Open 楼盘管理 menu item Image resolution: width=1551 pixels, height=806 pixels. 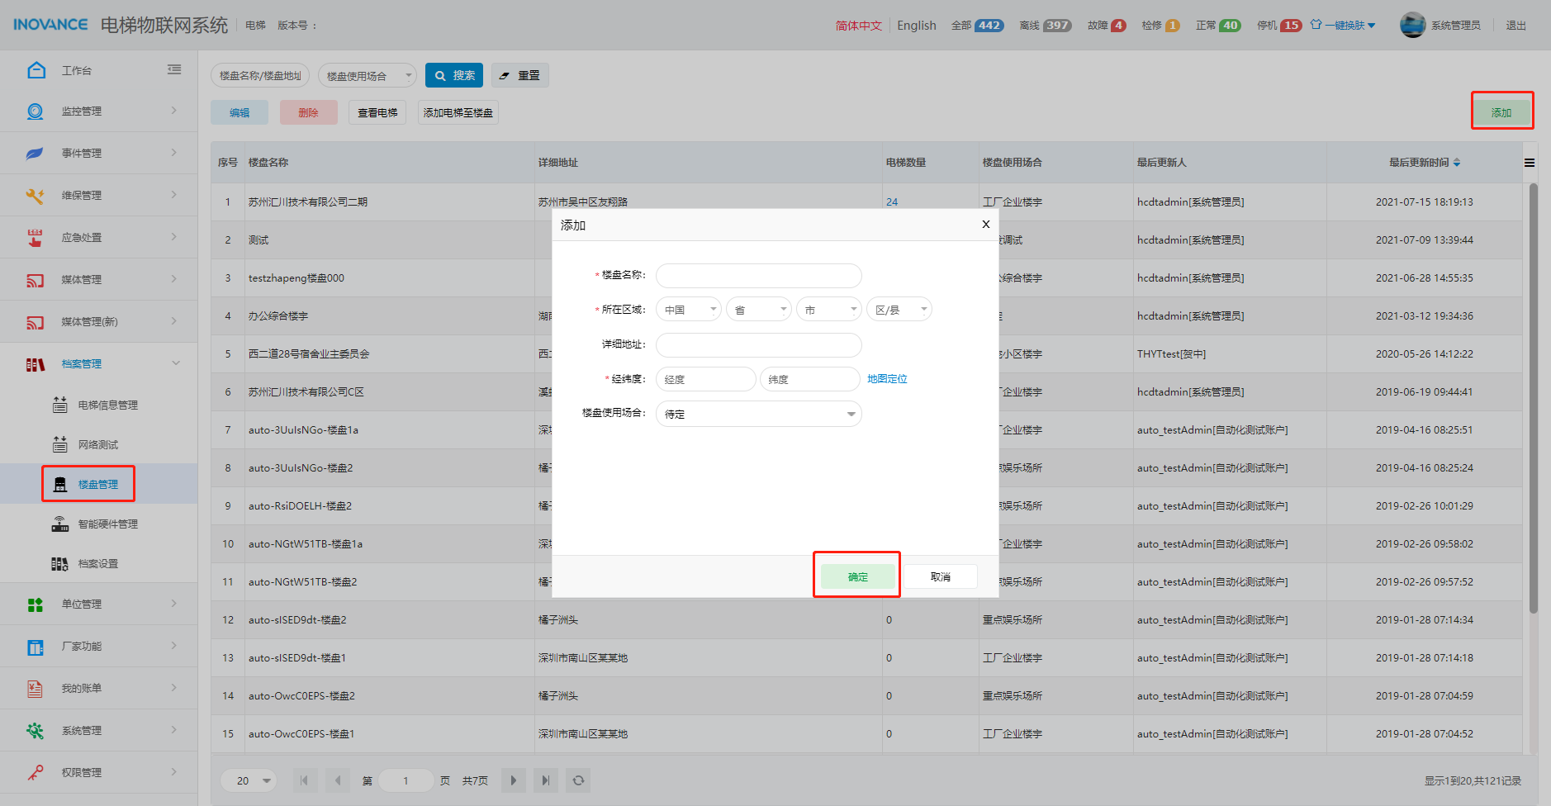[x=98, y=484]
